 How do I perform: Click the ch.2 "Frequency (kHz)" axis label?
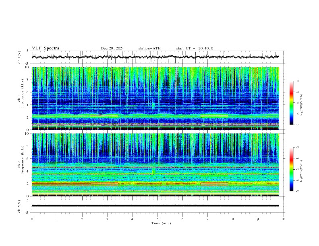23,160
